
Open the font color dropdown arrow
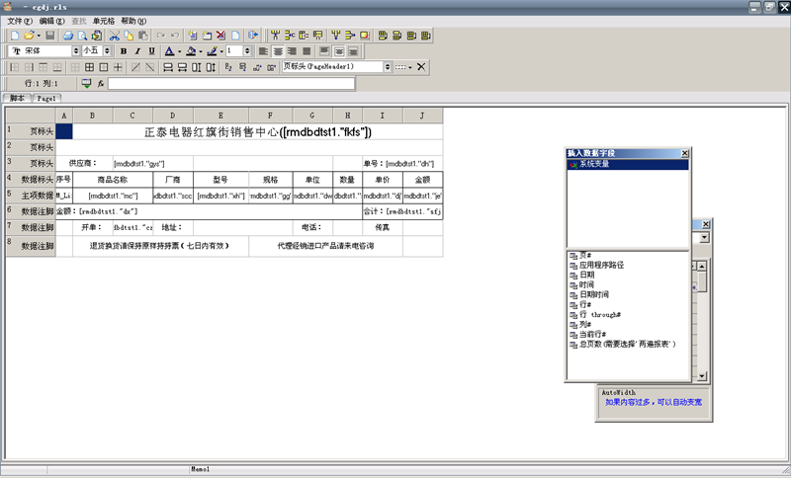pyautogui.click(x=179, y=51)
